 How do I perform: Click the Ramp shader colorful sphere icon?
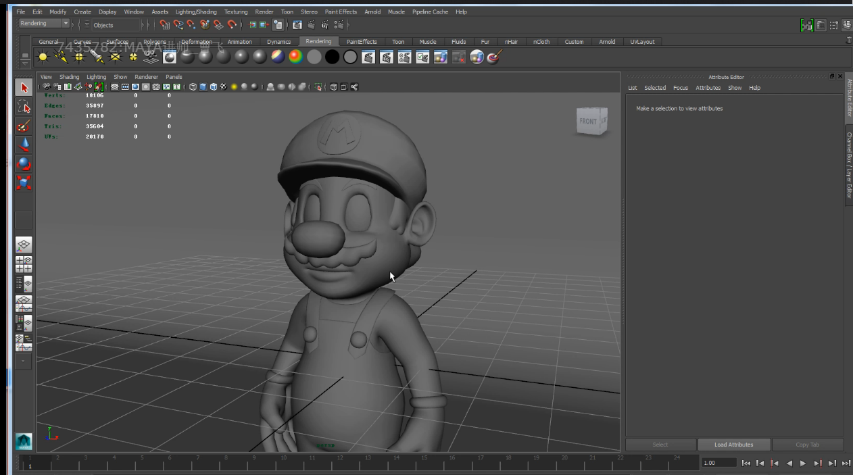[x=295, y=57]
